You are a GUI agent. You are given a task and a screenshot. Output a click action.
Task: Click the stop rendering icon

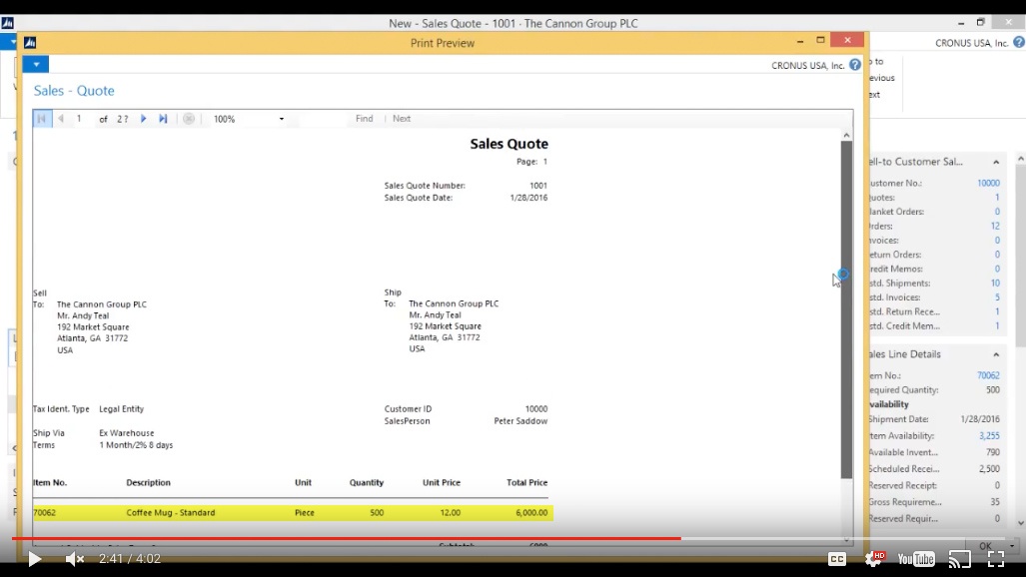click(x=189, y=119)
